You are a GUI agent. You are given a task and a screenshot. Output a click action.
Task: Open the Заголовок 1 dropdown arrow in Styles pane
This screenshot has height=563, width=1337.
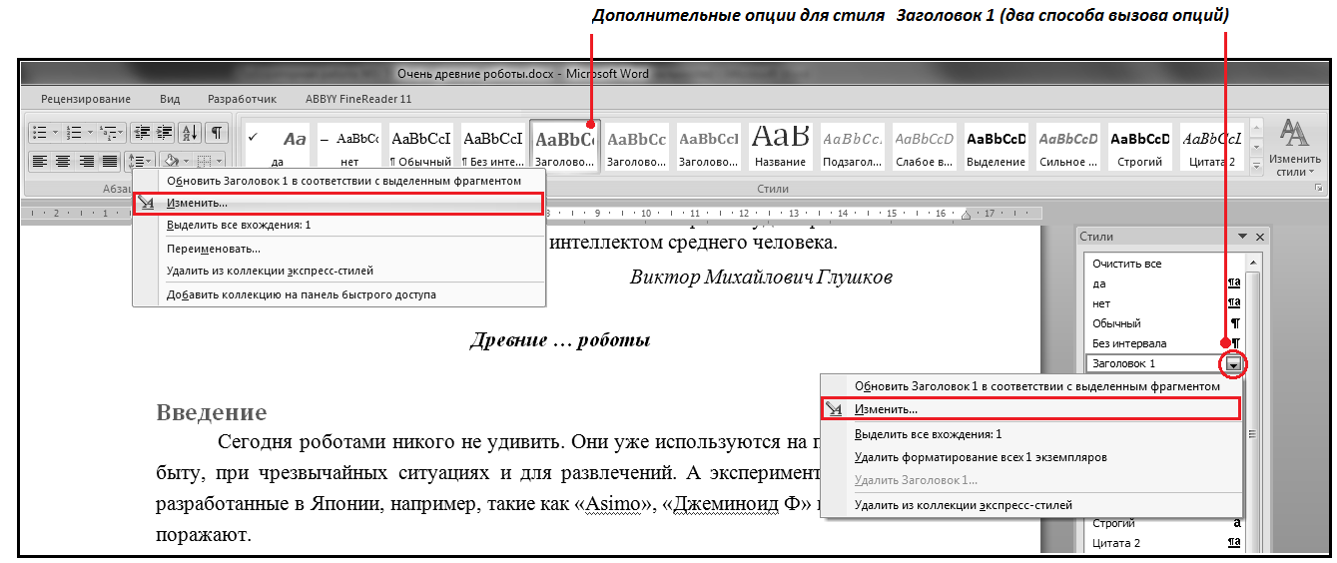[1235, 364]
